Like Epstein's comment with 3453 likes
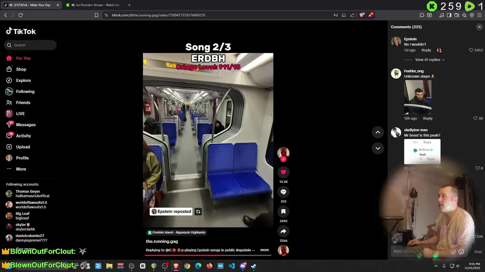The width and height of the screenshot is (485, 272). click(x=471, y=50)
